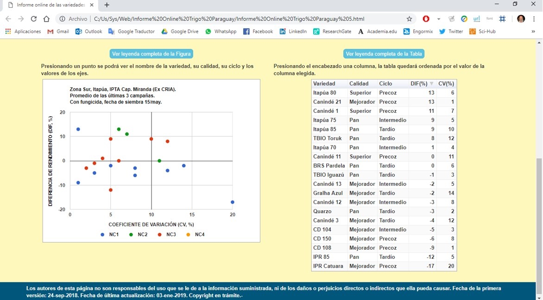
Task: Sort table by Variedad column header
Action: (x=329, y=84)
